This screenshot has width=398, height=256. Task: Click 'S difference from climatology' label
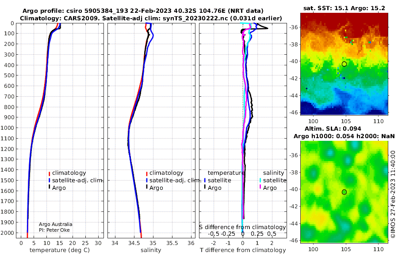pos(243,227)
